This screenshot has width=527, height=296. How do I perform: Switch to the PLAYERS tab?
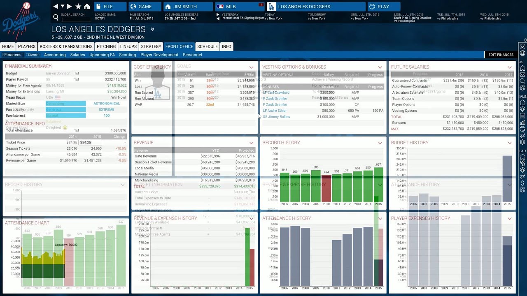(27, 46)
